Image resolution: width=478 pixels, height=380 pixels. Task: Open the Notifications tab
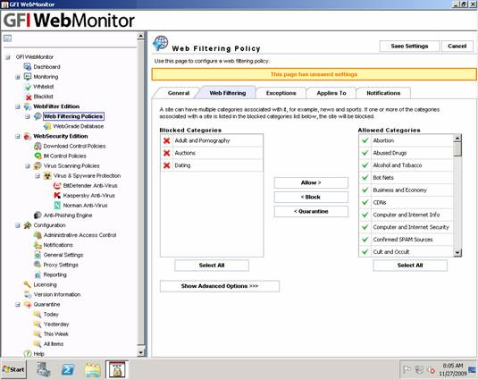(x=383, y=93)
